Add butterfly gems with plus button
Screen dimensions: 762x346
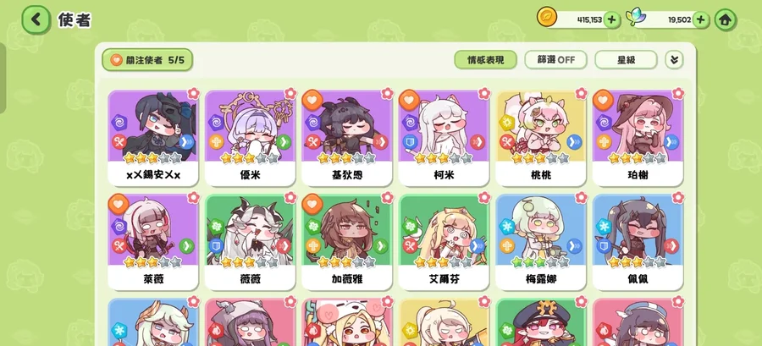pos(700,20)
